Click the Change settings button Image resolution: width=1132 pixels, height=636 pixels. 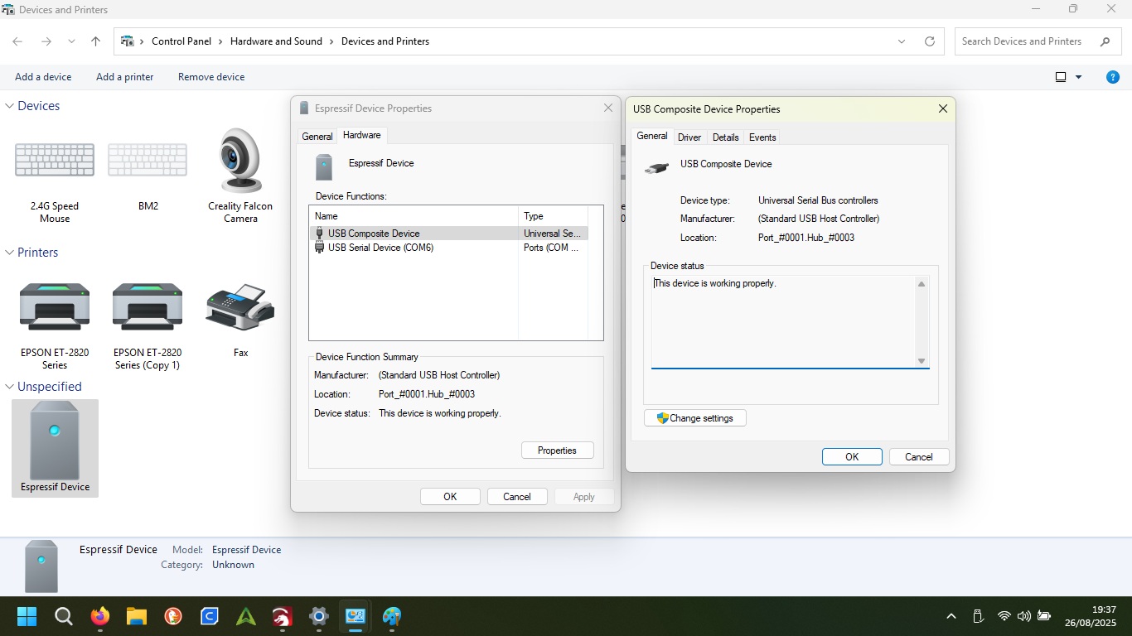[x=694, y=418]
